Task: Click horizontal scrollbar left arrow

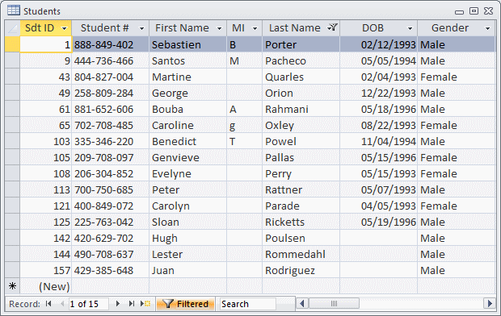Action: [x=302, y=303]
